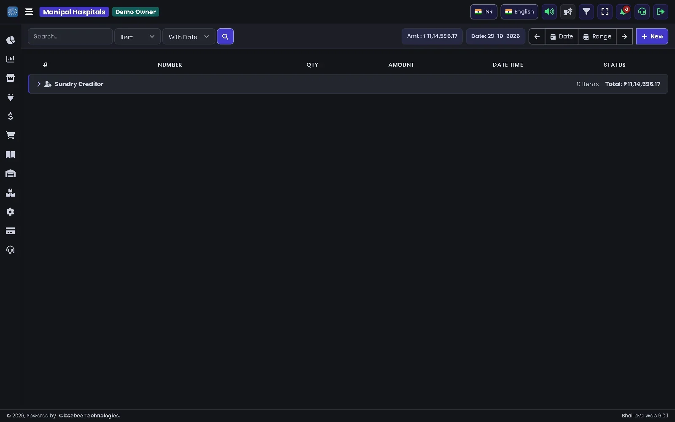Open the hamburger menu
This screenshot has width=675, height=422.
29,12
